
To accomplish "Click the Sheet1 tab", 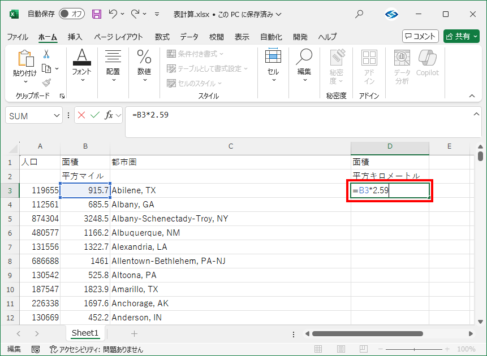I will [85, 333].
